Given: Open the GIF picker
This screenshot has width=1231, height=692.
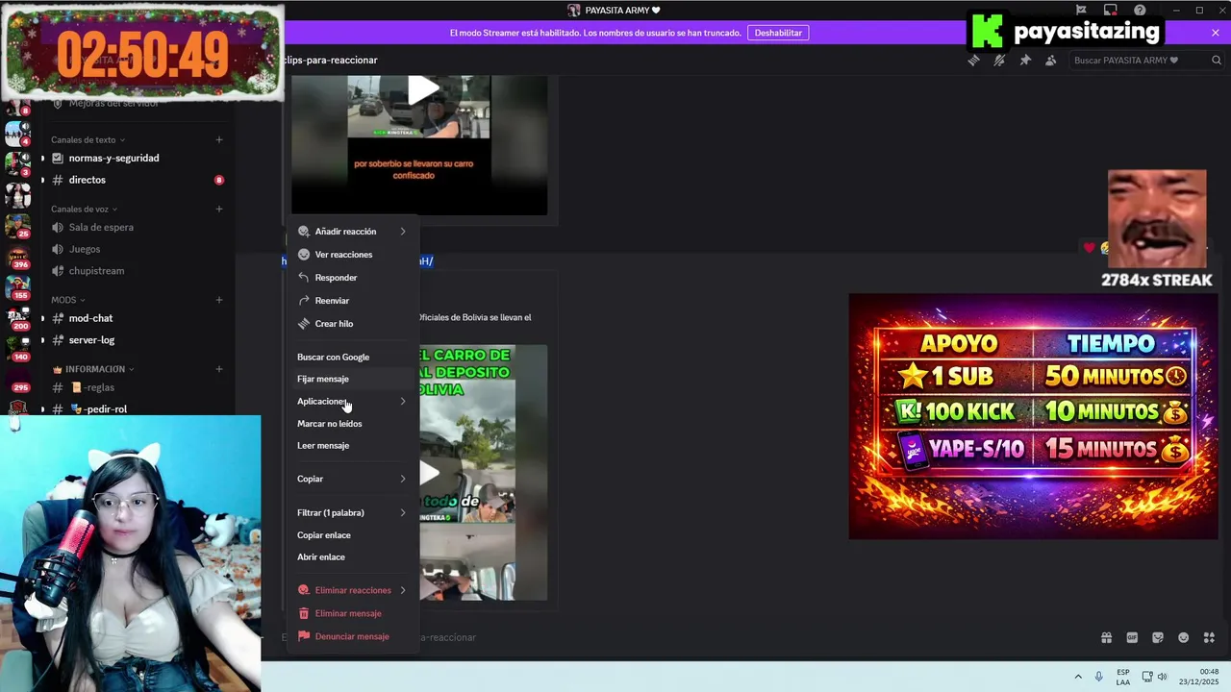Looking at the screenshot, I should point(1132,637).
